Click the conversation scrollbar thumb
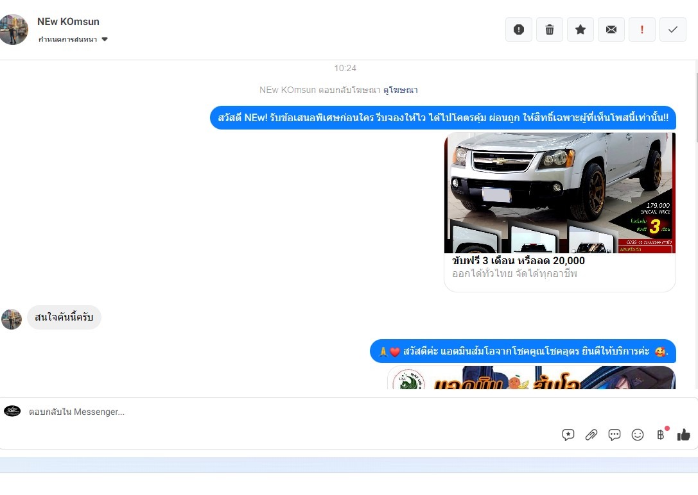Viewport: 698px width, 495px height. [696, 108]
